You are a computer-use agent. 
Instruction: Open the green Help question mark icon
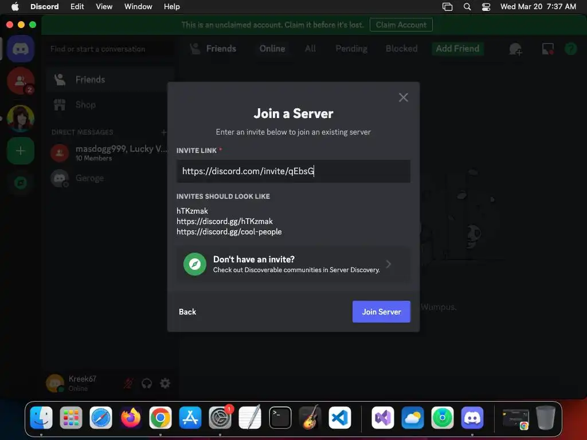coord(570,49)
